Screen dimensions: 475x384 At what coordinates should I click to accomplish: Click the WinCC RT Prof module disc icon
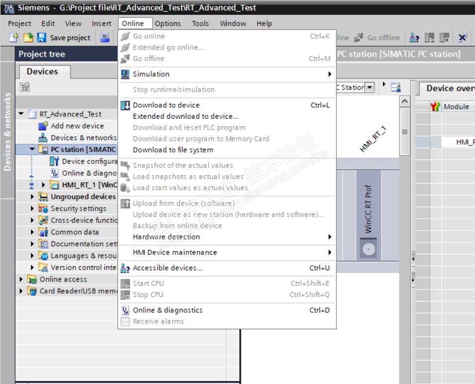pos(369,249)
